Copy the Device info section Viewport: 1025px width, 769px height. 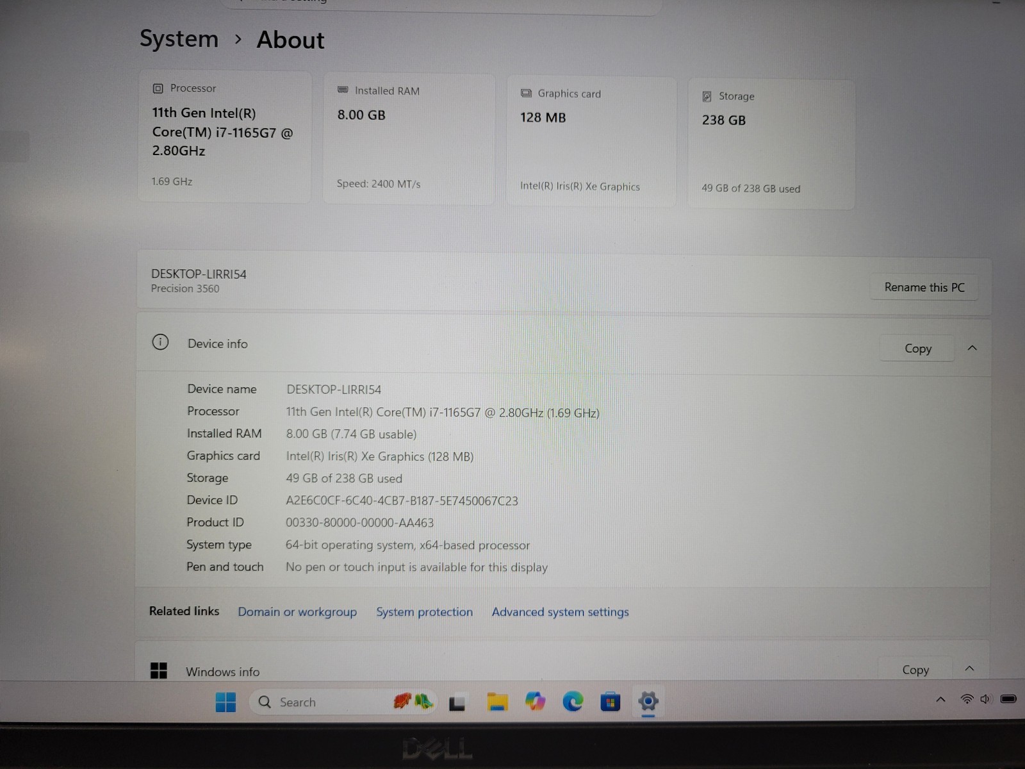(917, 348)
